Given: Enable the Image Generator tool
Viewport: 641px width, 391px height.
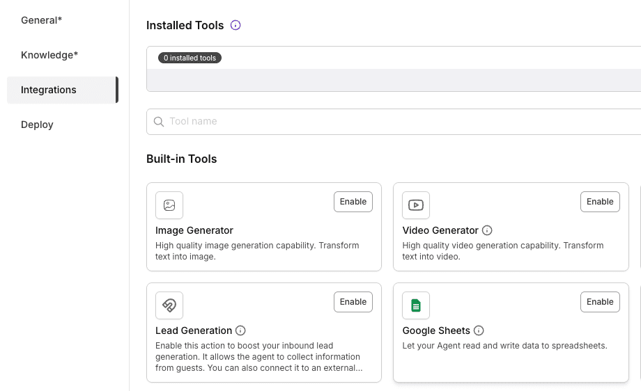Looking at the screenshot, I should coord(353,202).
